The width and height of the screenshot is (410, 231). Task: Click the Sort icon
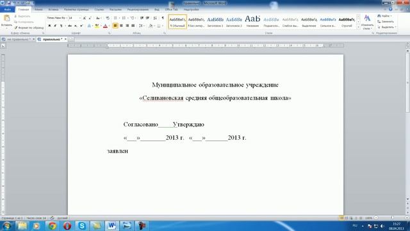(x=155, y=18)
